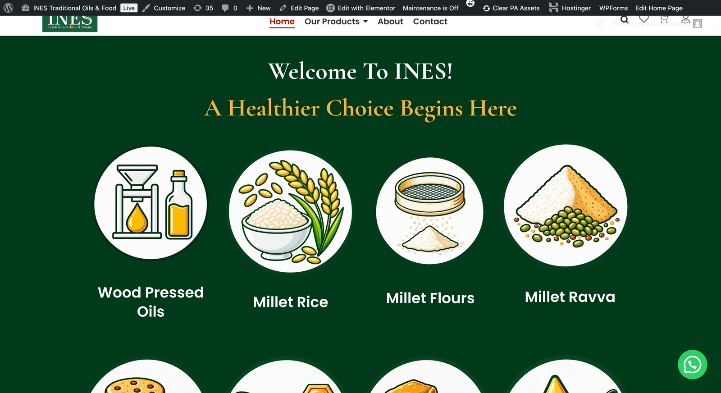Click the "Welcome To INES!" heading

pos(360,71)
